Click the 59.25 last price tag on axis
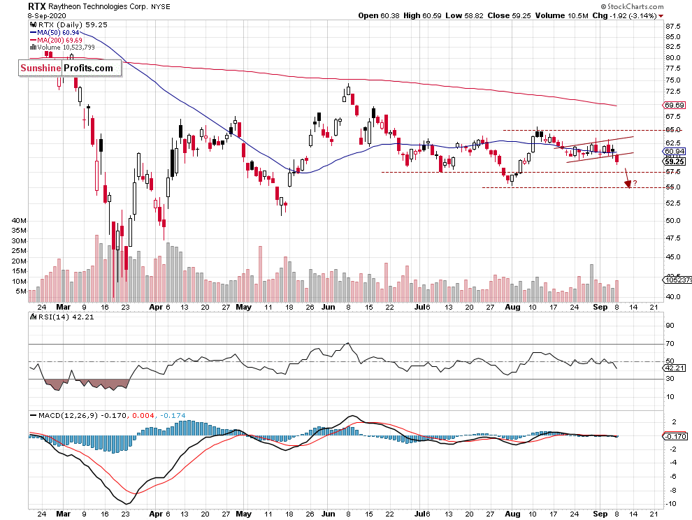This screenshot has height=520, width=692. tap(674, 161)
